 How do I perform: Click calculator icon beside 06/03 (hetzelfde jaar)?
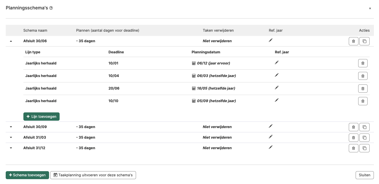[x=194, y=76]
